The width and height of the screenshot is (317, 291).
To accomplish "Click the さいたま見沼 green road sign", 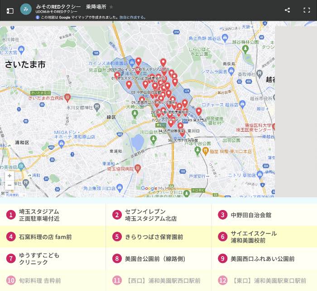I will click(40, 93).
